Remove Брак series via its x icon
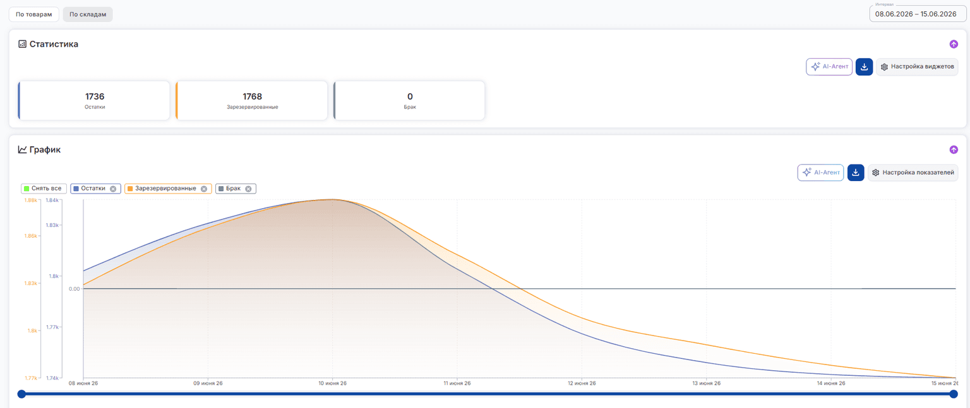The width and height of the screenshot is (970, 408). 248,189
